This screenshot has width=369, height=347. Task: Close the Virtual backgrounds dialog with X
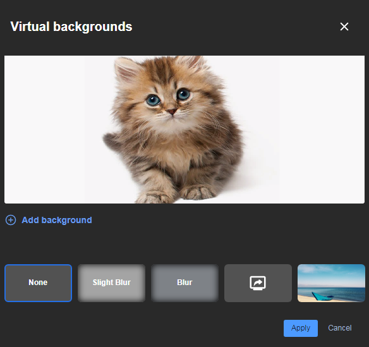pos(344,27)
